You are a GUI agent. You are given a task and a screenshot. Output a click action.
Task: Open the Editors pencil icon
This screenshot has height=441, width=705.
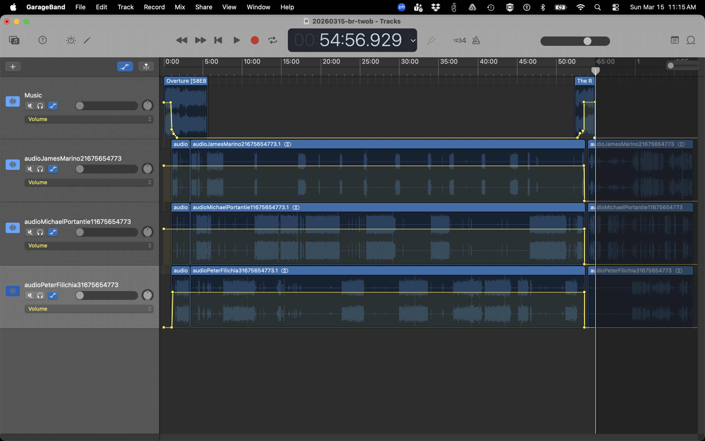(x=87, y=40)
